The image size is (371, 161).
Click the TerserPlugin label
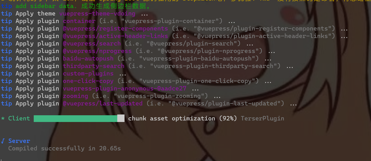(262, 119)
